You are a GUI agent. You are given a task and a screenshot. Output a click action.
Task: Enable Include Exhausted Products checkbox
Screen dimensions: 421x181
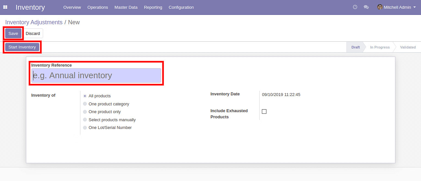coord(264,112)
